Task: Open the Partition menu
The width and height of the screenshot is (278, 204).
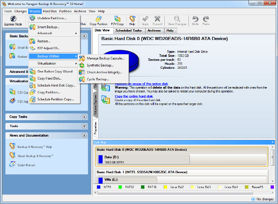Action: click(65, 11)
